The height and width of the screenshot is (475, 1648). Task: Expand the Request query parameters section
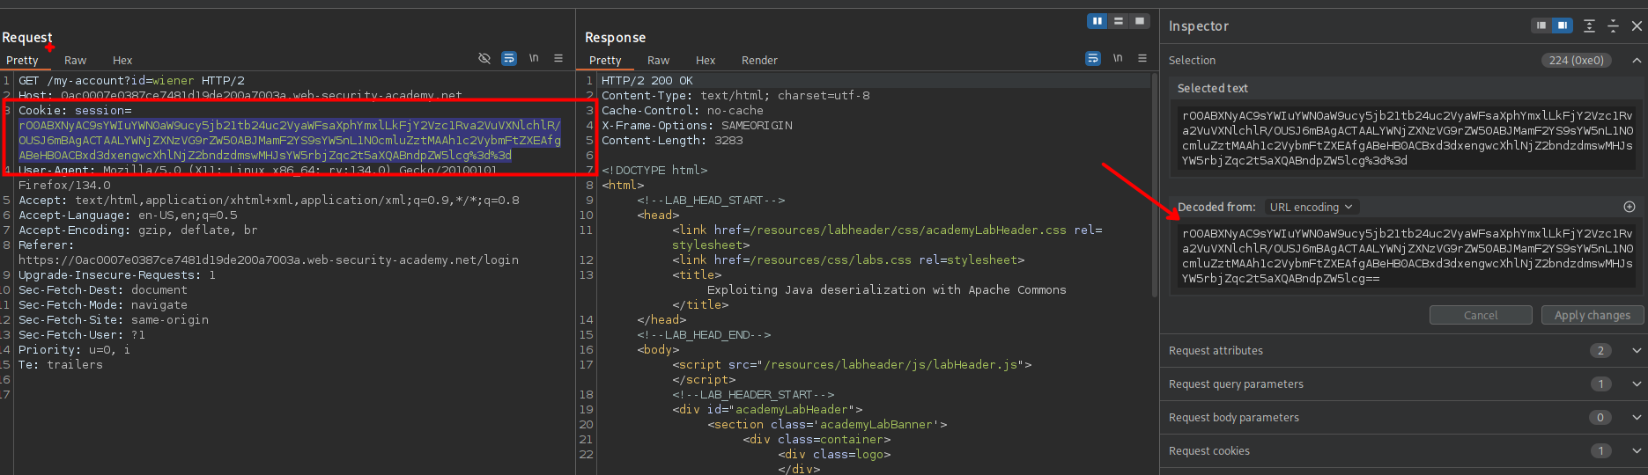(1636, 384)
